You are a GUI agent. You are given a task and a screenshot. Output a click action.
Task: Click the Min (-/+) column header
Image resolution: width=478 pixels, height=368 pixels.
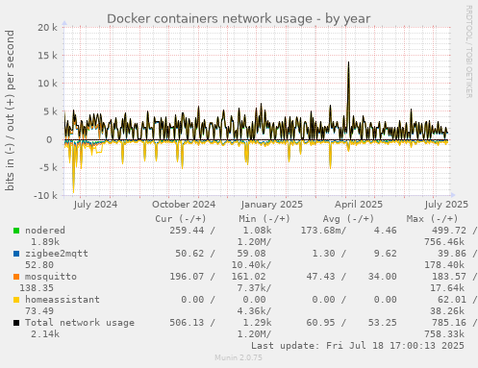[x=264, y=219]
